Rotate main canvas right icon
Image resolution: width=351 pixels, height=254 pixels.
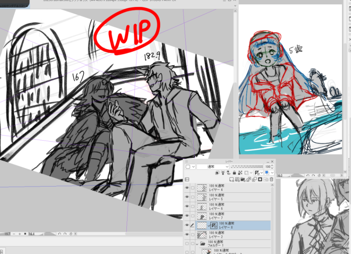[65, 234]
